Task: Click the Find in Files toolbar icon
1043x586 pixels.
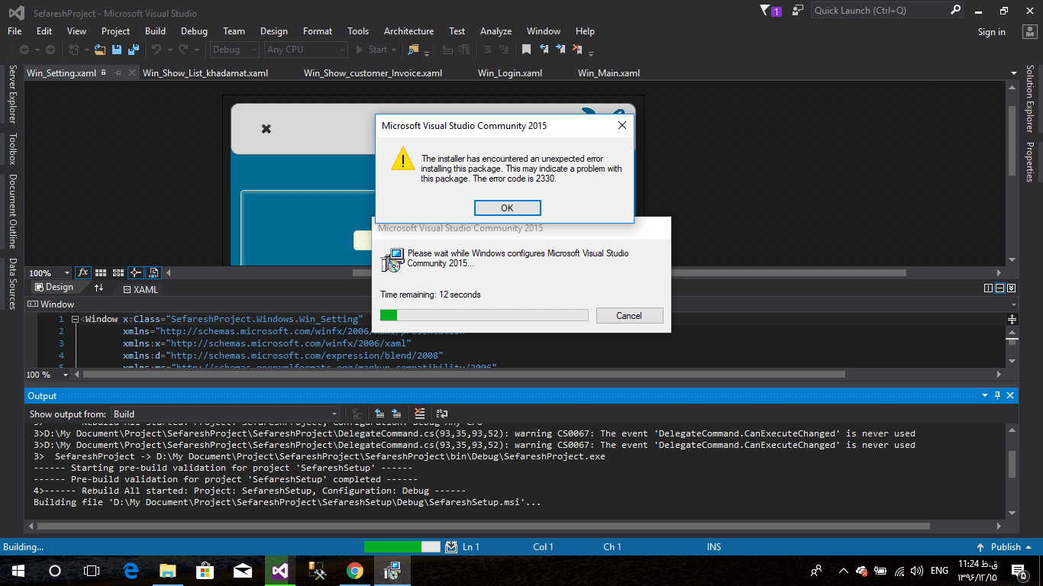Action: click(x=413, y=50)
